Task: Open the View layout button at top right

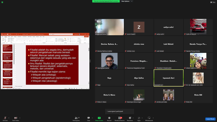Action: pyautogui.click(x=213, y=2)
